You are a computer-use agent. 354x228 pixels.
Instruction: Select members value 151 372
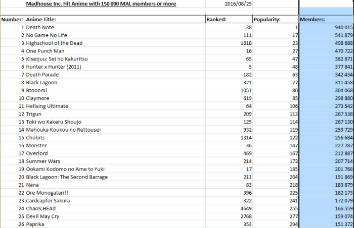[x=327, y=224]
